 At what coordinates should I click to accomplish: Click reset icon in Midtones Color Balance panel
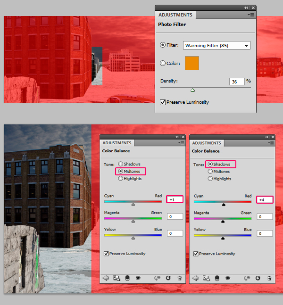pyautogui.click(x=168, y=278)
